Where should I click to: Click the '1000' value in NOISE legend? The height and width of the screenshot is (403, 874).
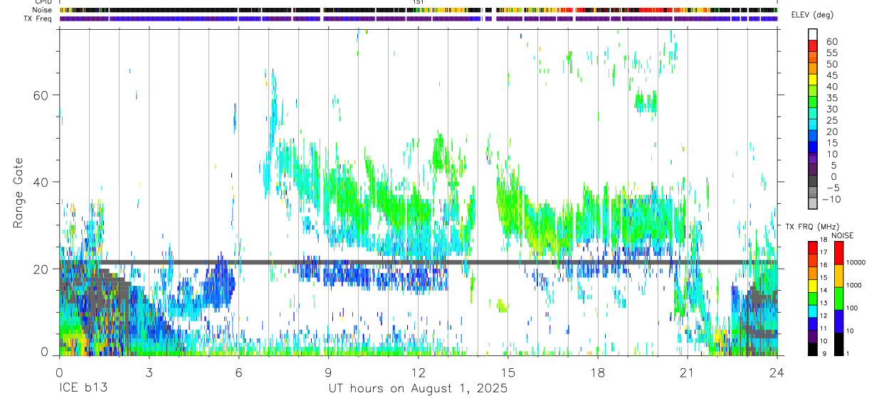855,286
